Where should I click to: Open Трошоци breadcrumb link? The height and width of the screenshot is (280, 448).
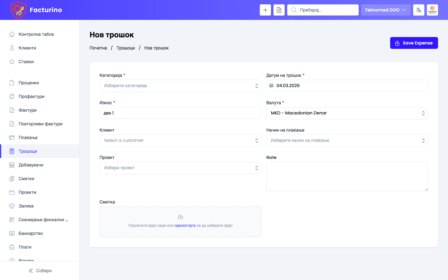126,48
